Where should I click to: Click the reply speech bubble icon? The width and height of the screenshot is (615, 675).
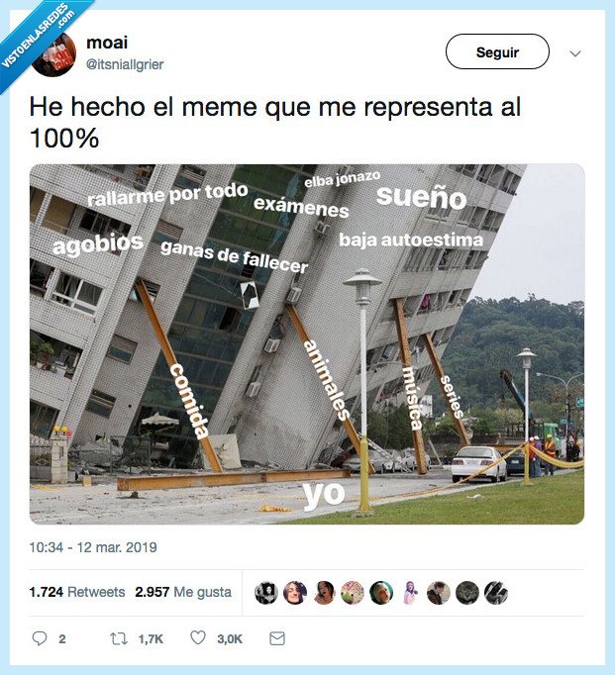point(40,638)
